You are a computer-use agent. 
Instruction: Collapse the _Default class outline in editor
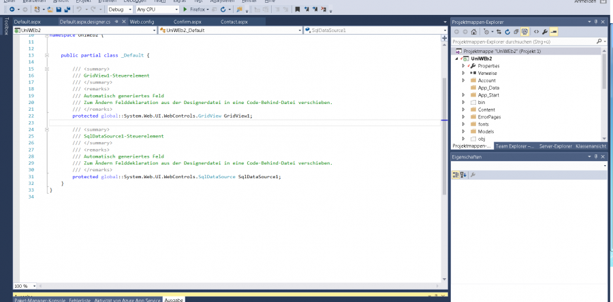point(47,55)
